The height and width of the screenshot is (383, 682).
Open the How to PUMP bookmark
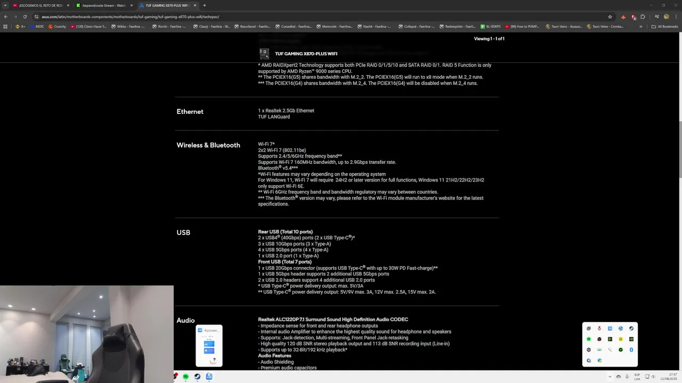point(522,27)
